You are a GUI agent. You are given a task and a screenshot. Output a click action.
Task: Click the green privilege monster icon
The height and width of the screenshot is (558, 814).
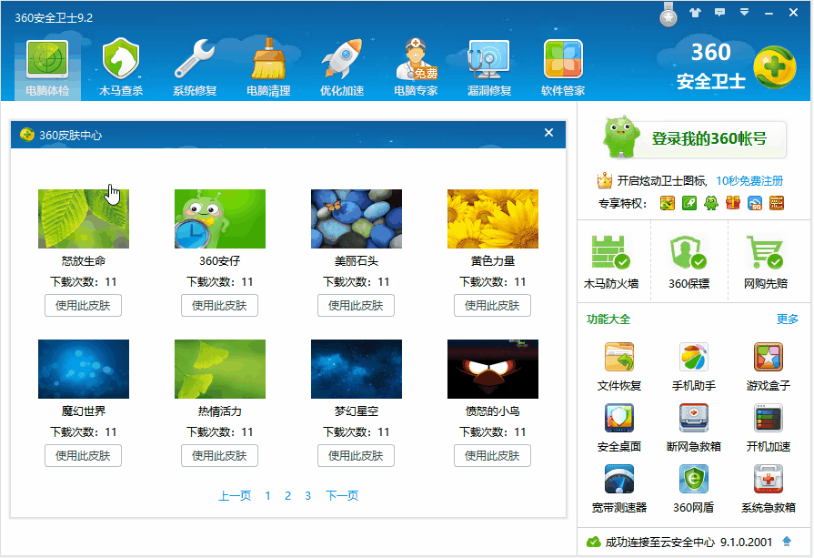tap(710, 203)
